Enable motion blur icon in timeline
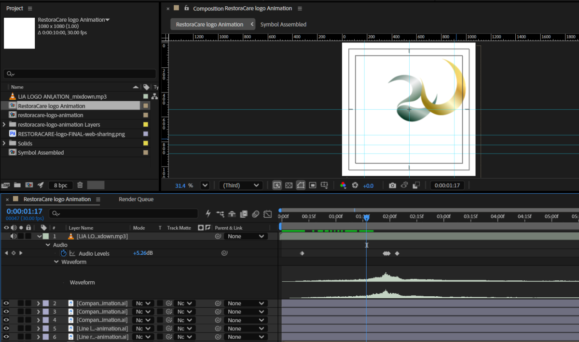 coord(256,213)
